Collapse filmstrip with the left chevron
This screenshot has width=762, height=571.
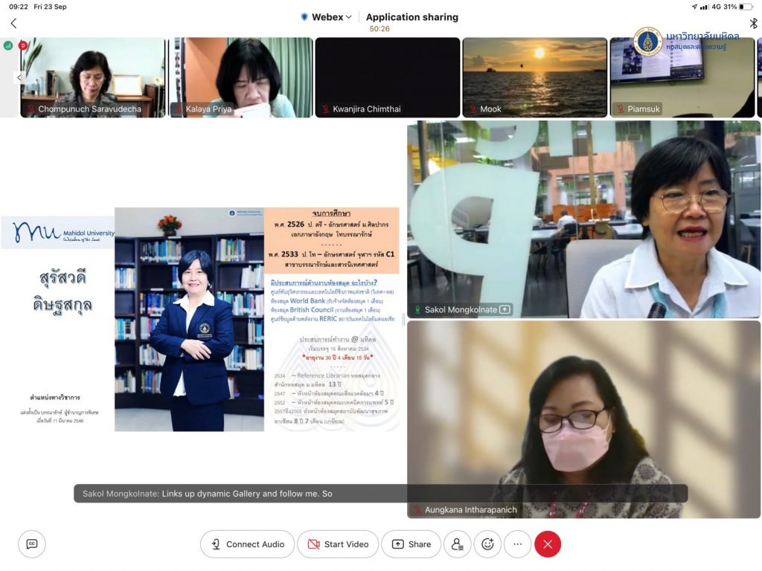tap(19, 77)
